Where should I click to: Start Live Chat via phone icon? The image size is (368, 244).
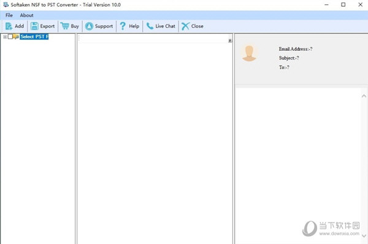click(150, 26)
